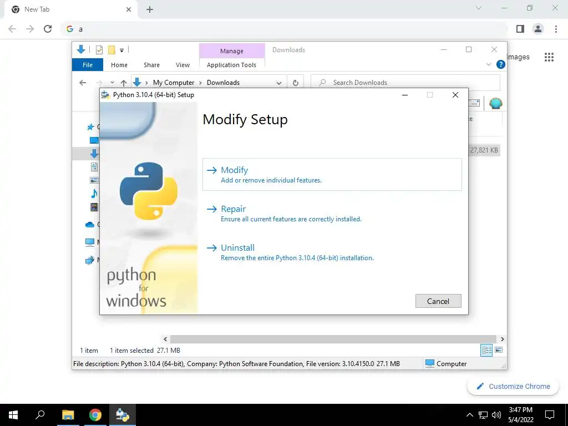Image resolution: width=568 pixels, height=426 pixels.
Task: Cancel the Python setup dialog
Action: click(x=438, y=301)
